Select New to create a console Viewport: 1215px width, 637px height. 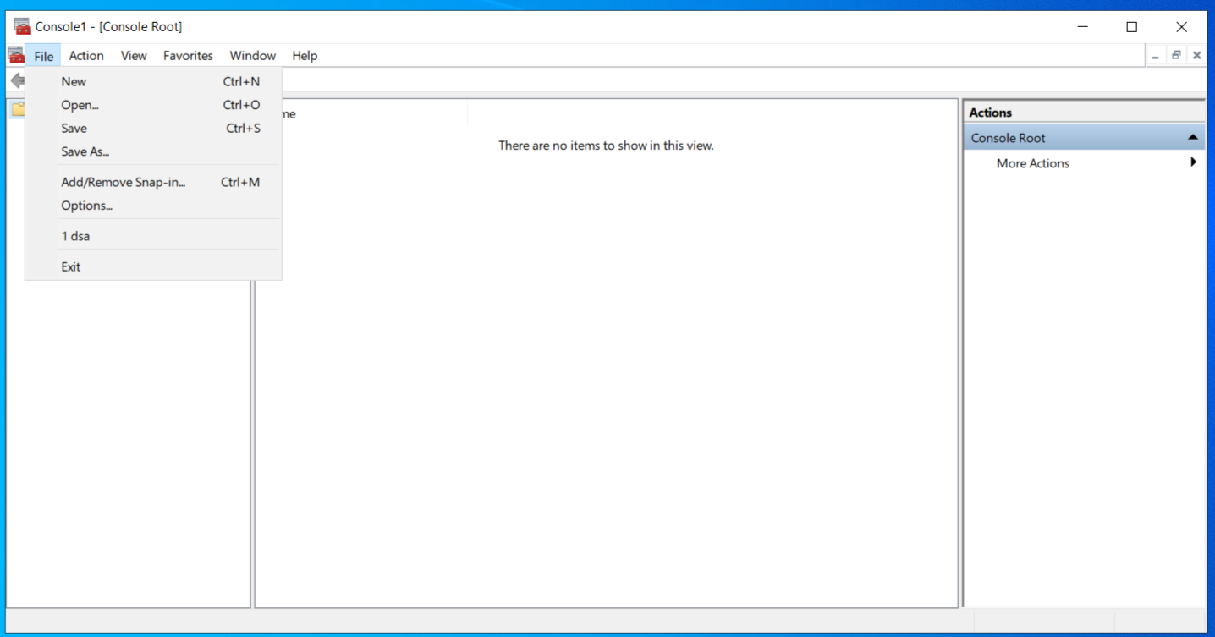[74, 81]
